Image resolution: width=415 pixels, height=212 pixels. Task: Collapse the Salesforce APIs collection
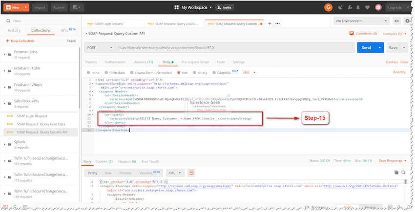4,104
